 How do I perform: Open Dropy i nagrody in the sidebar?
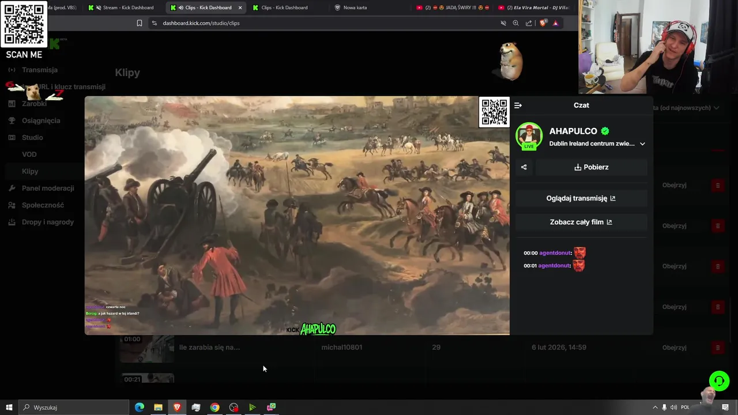point(48,222)
